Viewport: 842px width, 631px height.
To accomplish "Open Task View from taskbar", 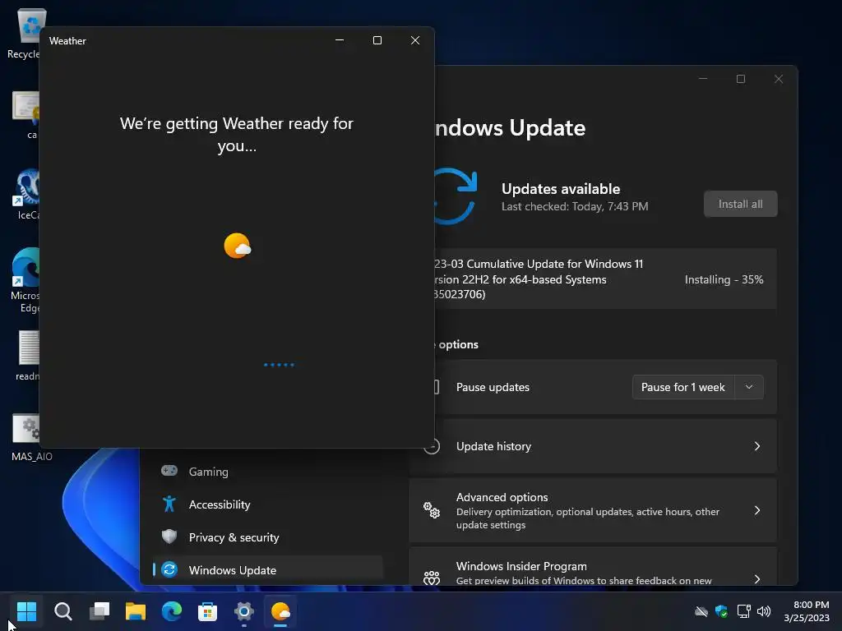I will [99, 611].
